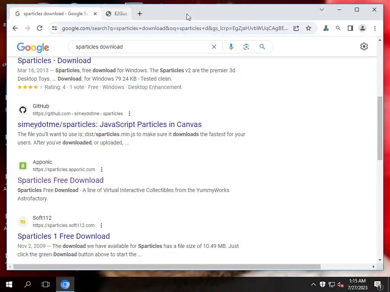
Task: Click the scroll up arrow
Action: (x=380, y=40)
